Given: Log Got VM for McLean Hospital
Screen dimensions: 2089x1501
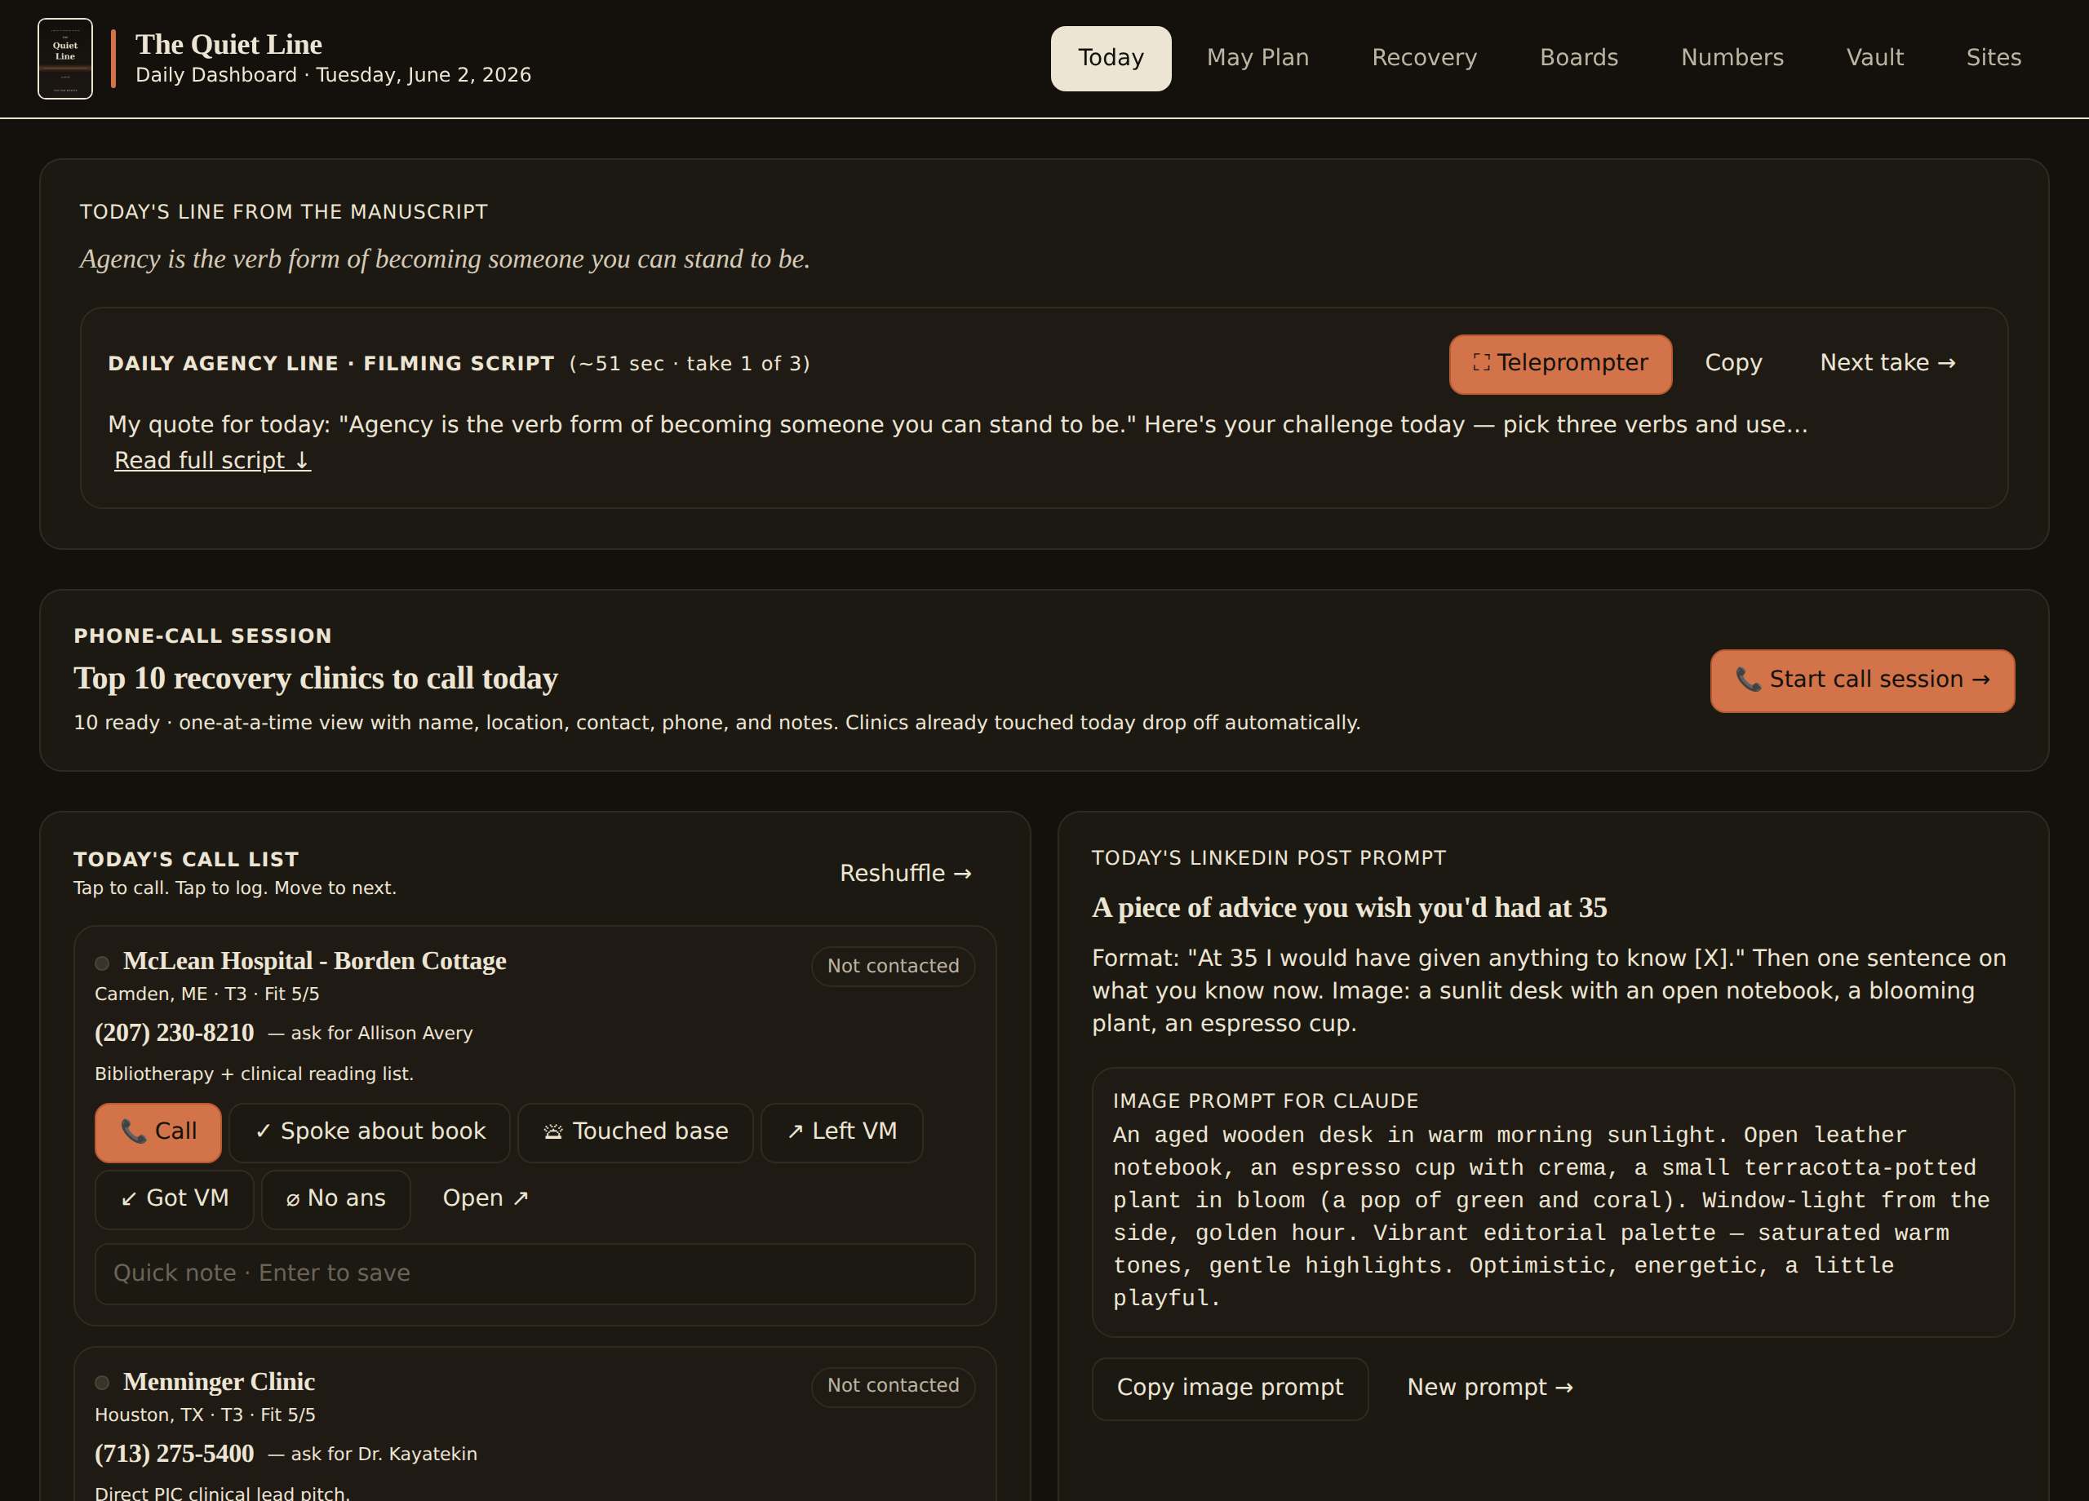Looking at the screenshot, I should 174,1199.
